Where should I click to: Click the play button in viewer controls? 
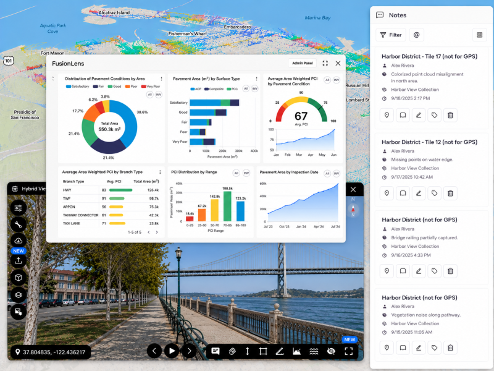coord(172,351)
